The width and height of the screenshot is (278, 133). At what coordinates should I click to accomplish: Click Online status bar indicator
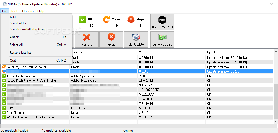[128, 131]
